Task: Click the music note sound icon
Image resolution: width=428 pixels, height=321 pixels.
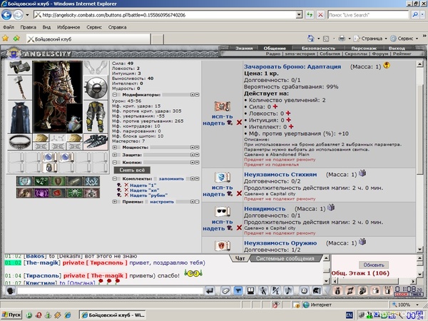Action: pos(288,291)
